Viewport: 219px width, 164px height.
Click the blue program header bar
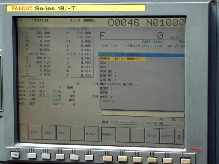pyautogui.click(x=141, y=55)
